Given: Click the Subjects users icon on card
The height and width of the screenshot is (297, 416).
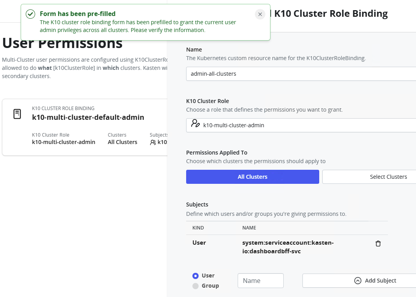Looking at the screenshot, I should [153, 142].
